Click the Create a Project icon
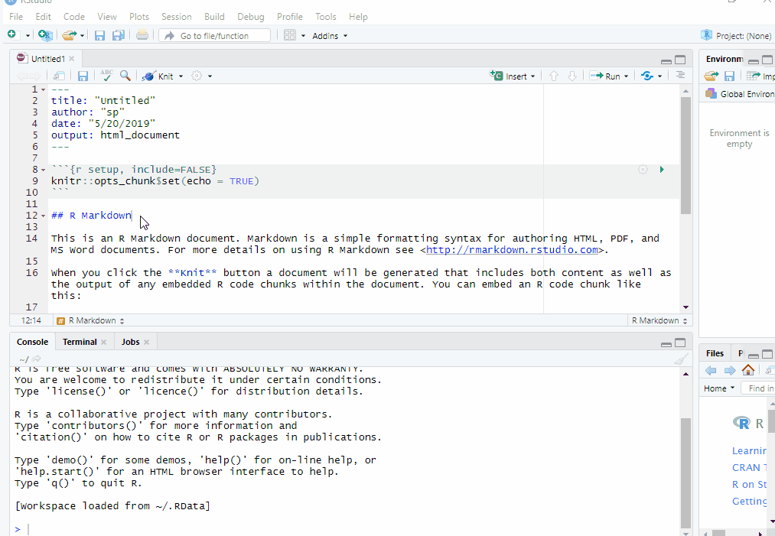The image size is (775, 536). click(x=45, y=35)
